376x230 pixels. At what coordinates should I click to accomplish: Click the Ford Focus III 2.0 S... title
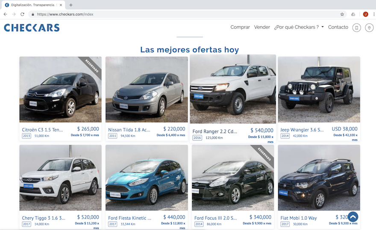[x=215, y=218]
